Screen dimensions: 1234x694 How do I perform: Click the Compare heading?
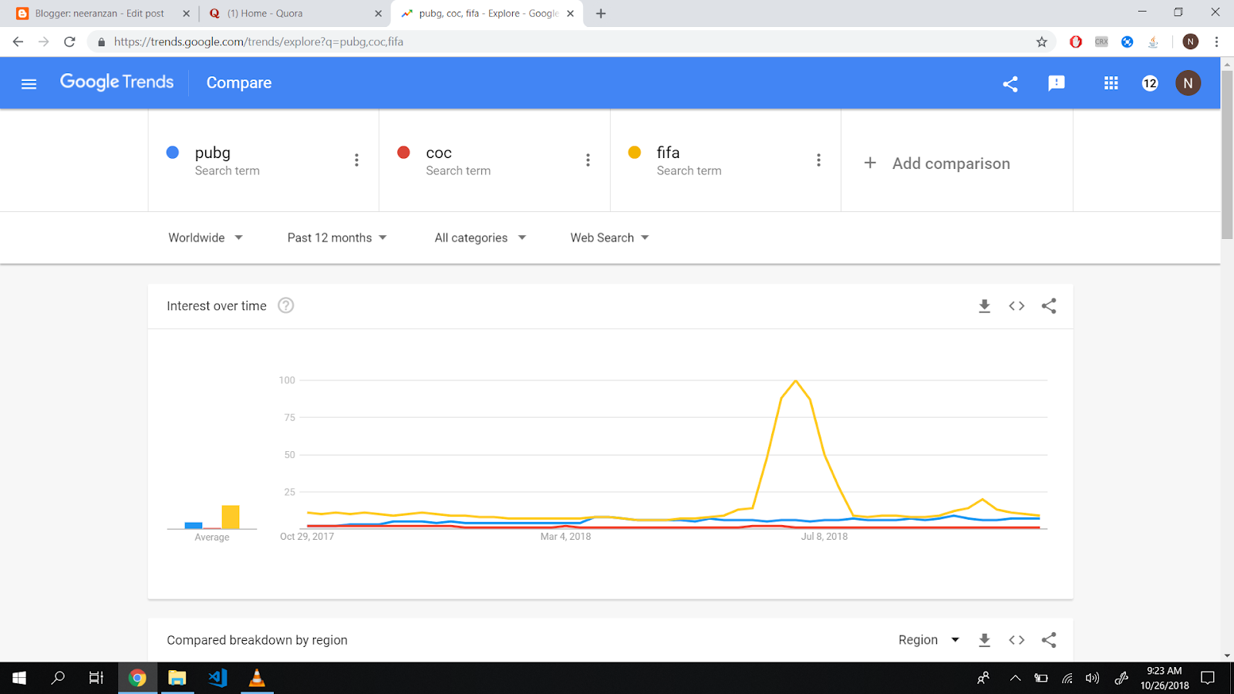239,83
